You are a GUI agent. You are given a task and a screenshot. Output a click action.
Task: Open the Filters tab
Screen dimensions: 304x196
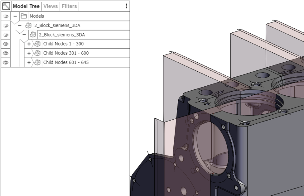pos(69,6)
